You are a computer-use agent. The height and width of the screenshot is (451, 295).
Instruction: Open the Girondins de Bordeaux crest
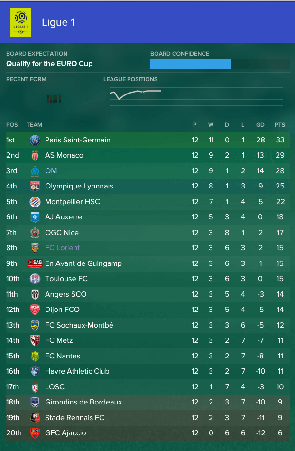click(x=35, y=402)
